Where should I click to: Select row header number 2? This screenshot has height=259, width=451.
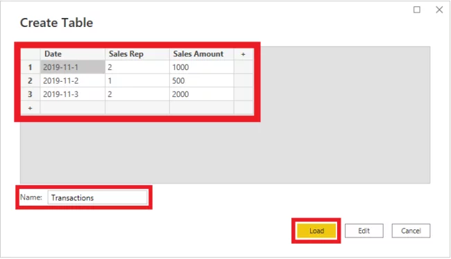pos(31,81)
